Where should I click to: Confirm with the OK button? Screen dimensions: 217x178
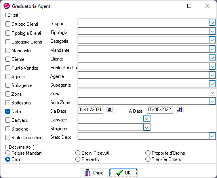pyautogui.click(x=123, y=173)
